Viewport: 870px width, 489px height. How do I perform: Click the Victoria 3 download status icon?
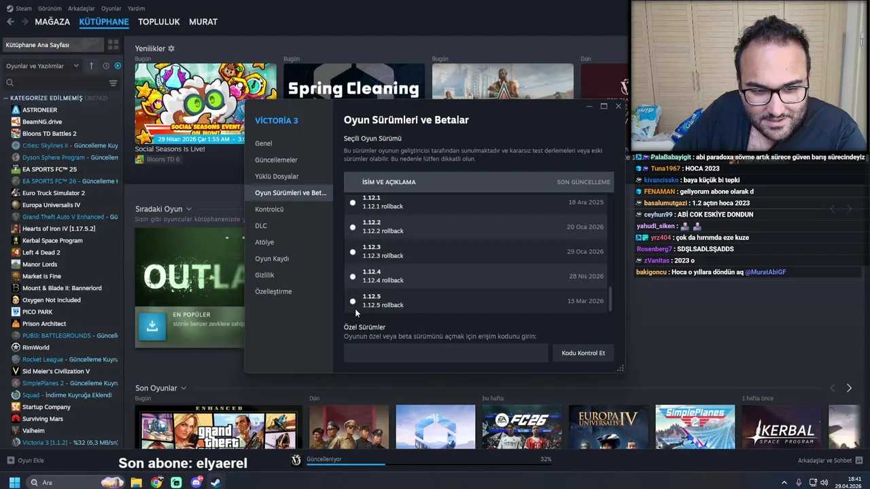tap(296, 460)
